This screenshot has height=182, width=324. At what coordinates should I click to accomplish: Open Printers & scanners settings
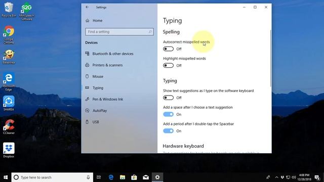tap(104, 65)
